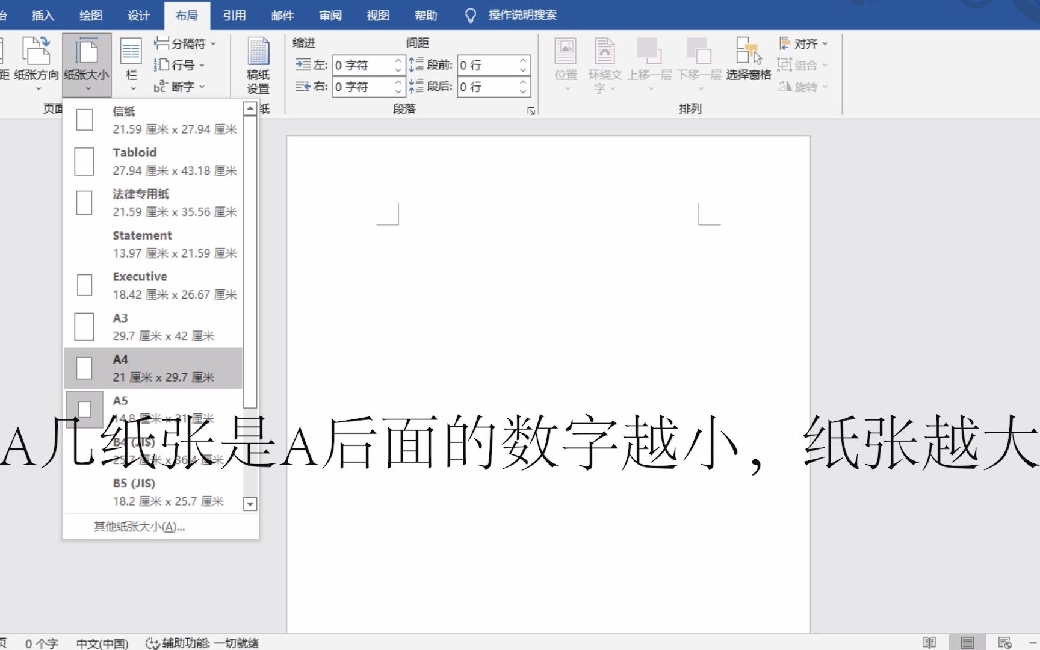
Task: Switch to the 视图 ribbon tab
Action: pos(377,15)
